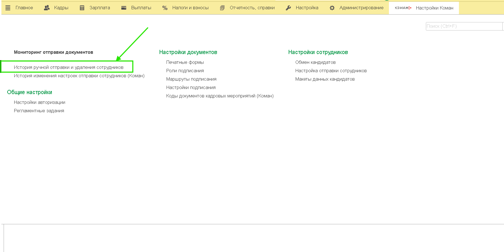Screen dimensions: 504x252
Task: Click the gear icon for Администрирование
Action: pyautogui.click(x=332, y=8)
